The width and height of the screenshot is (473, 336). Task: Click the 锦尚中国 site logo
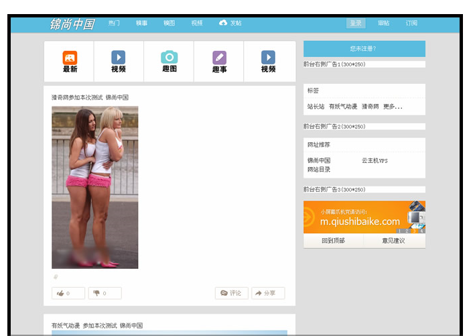(x=72, y=24)
